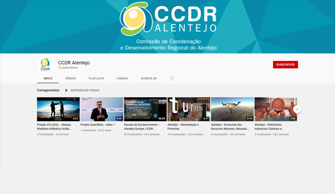Open the skydiving Recursos Minerais thumbnail
335x194 pixels.
232,109
